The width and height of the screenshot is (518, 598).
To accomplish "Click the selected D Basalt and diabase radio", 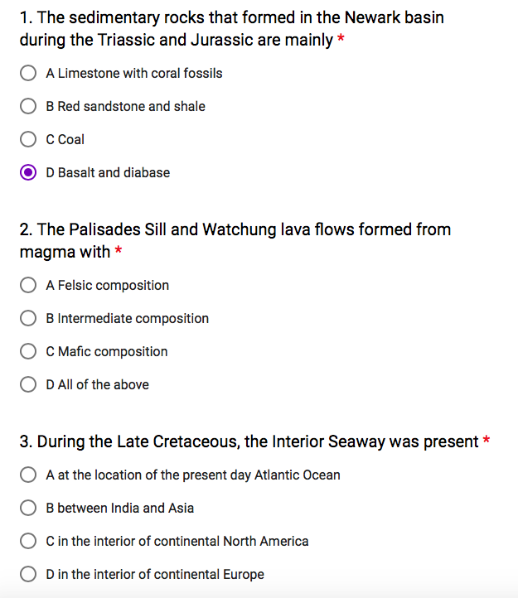I will click(28, 173).
